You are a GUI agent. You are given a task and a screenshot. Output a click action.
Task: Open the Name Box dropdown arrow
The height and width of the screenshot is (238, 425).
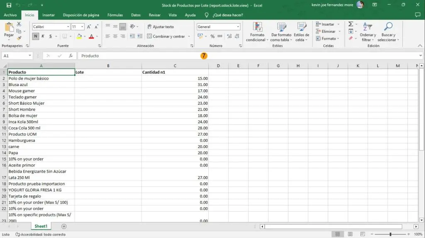click(x=30, y=55)
